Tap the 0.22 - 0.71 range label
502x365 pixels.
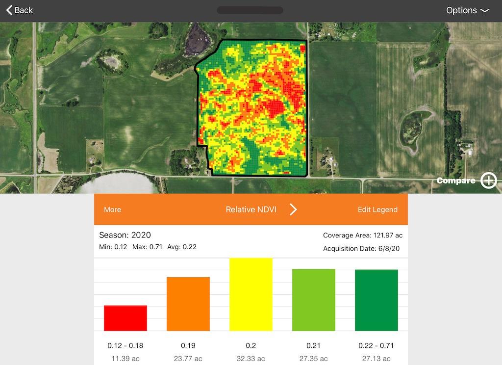(x=376, y=345)
